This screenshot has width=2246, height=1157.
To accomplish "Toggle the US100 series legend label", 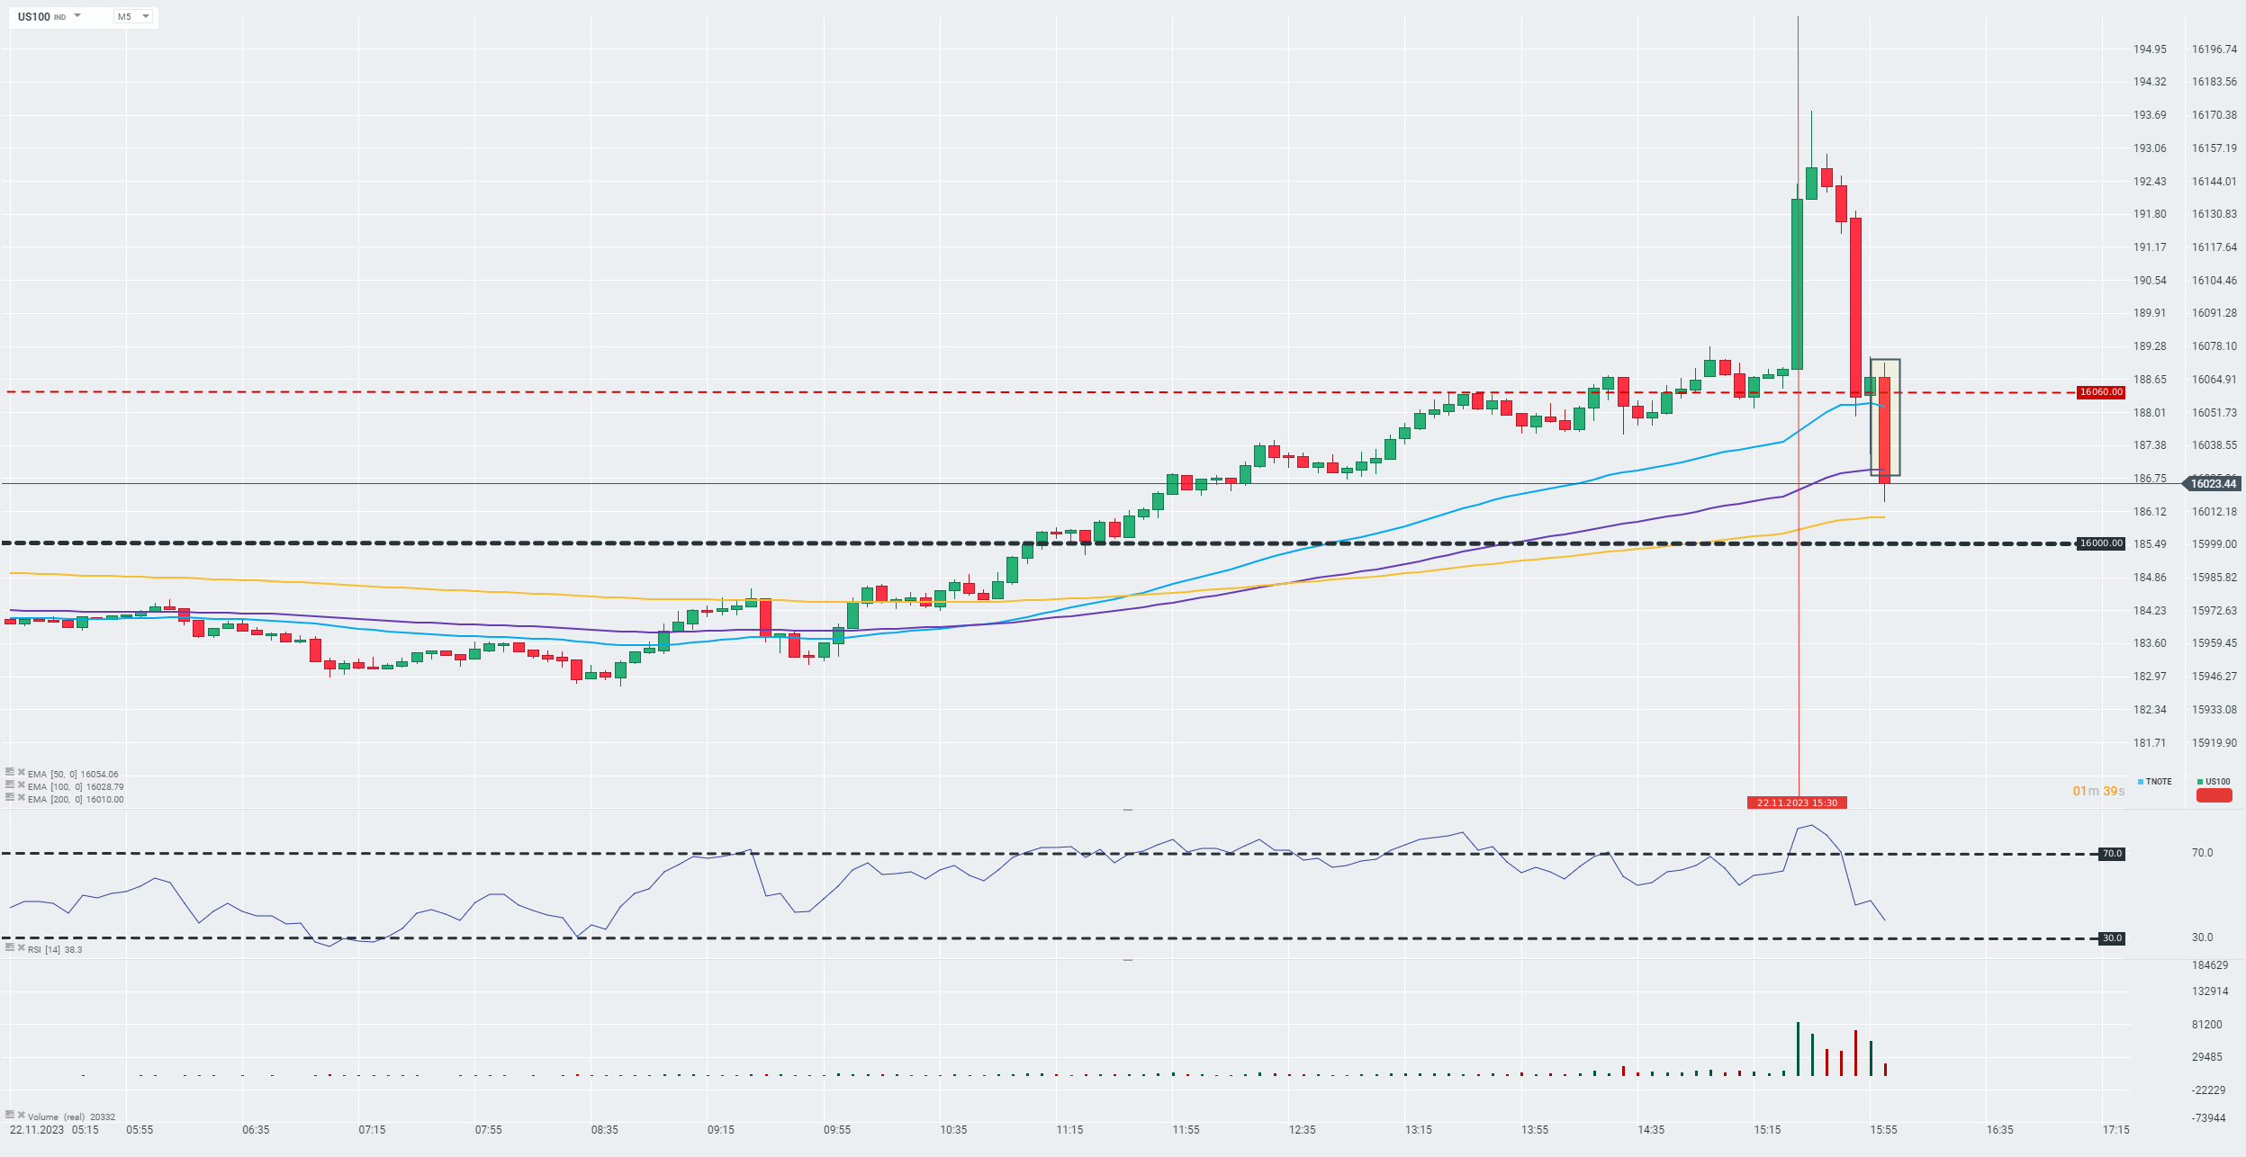I will 2217,782.
